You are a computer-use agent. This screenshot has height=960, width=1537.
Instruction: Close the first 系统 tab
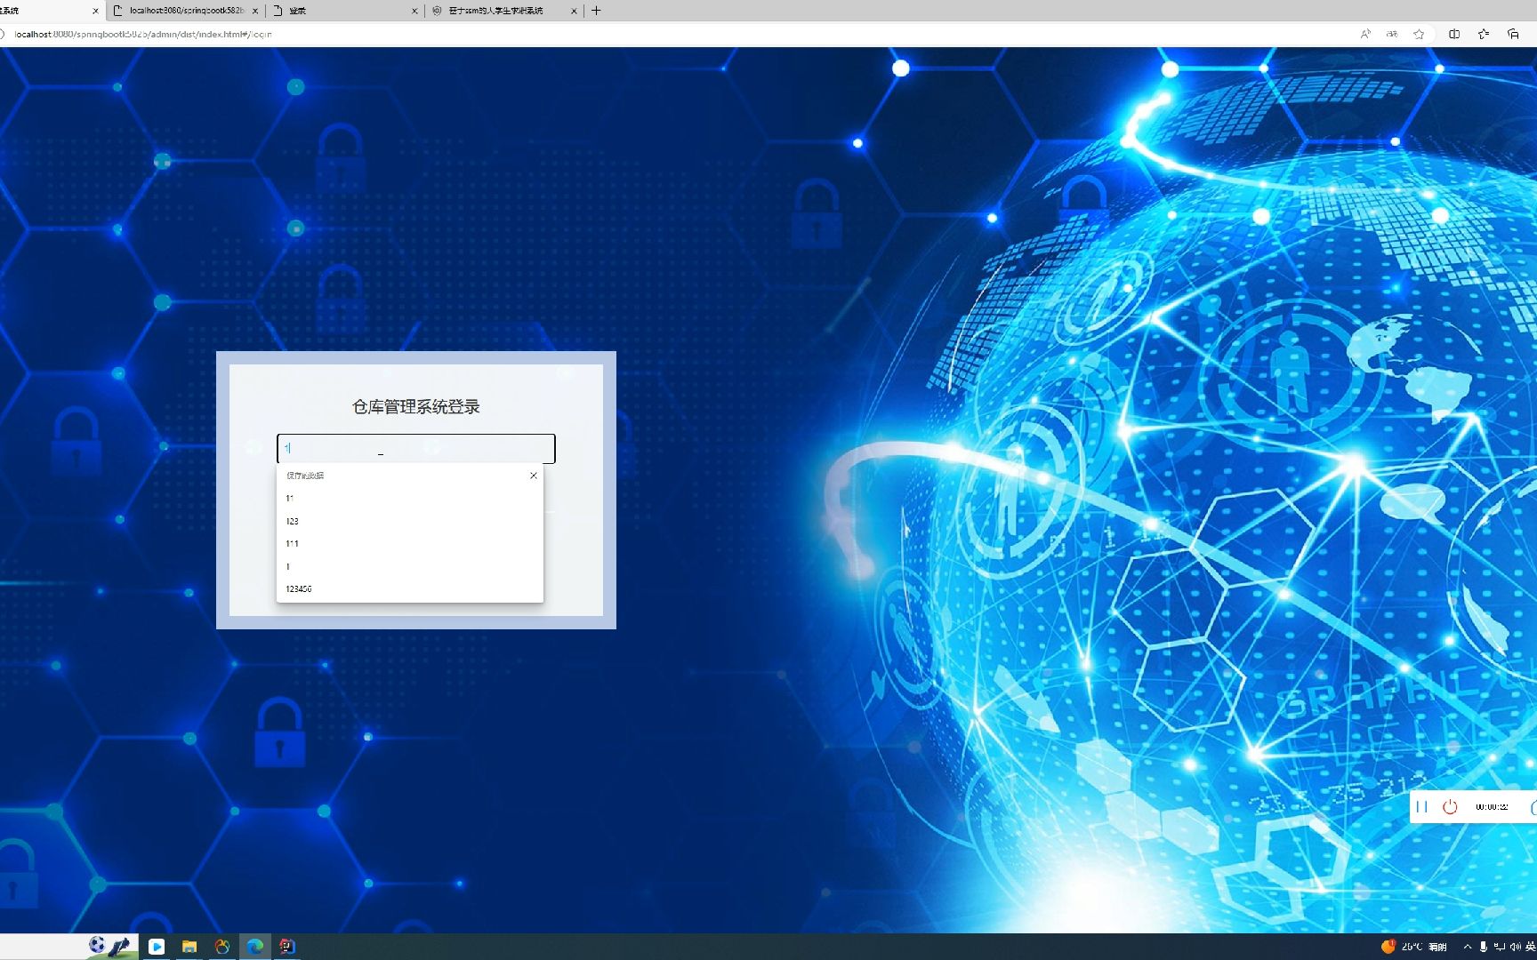96,11
